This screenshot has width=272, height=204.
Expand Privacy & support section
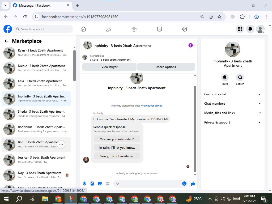pyautogui.click(x=232, y=122)
